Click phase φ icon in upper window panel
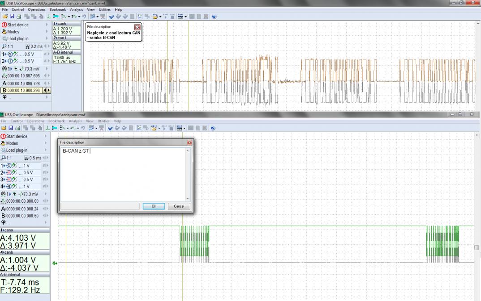 click(4, 97)
